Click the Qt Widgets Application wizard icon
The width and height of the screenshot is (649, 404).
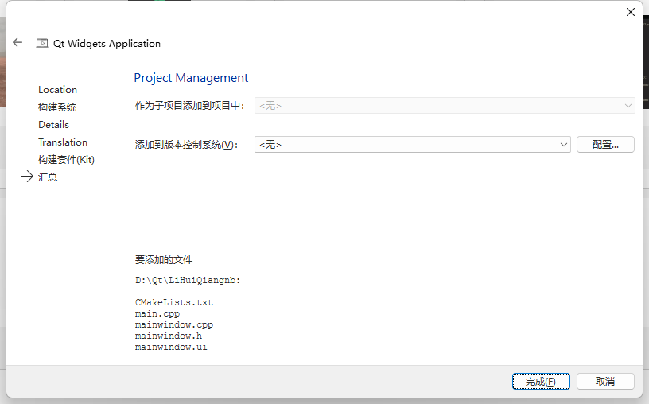(x=42, y=43)
